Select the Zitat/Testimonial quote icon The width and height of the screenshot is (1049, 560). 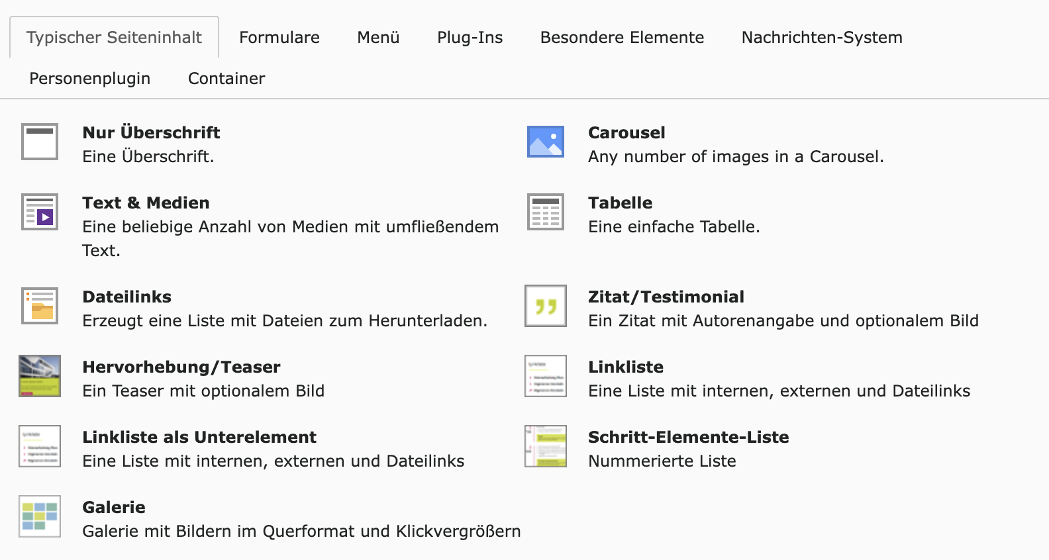pyautogui.click(x=546, y=306)
